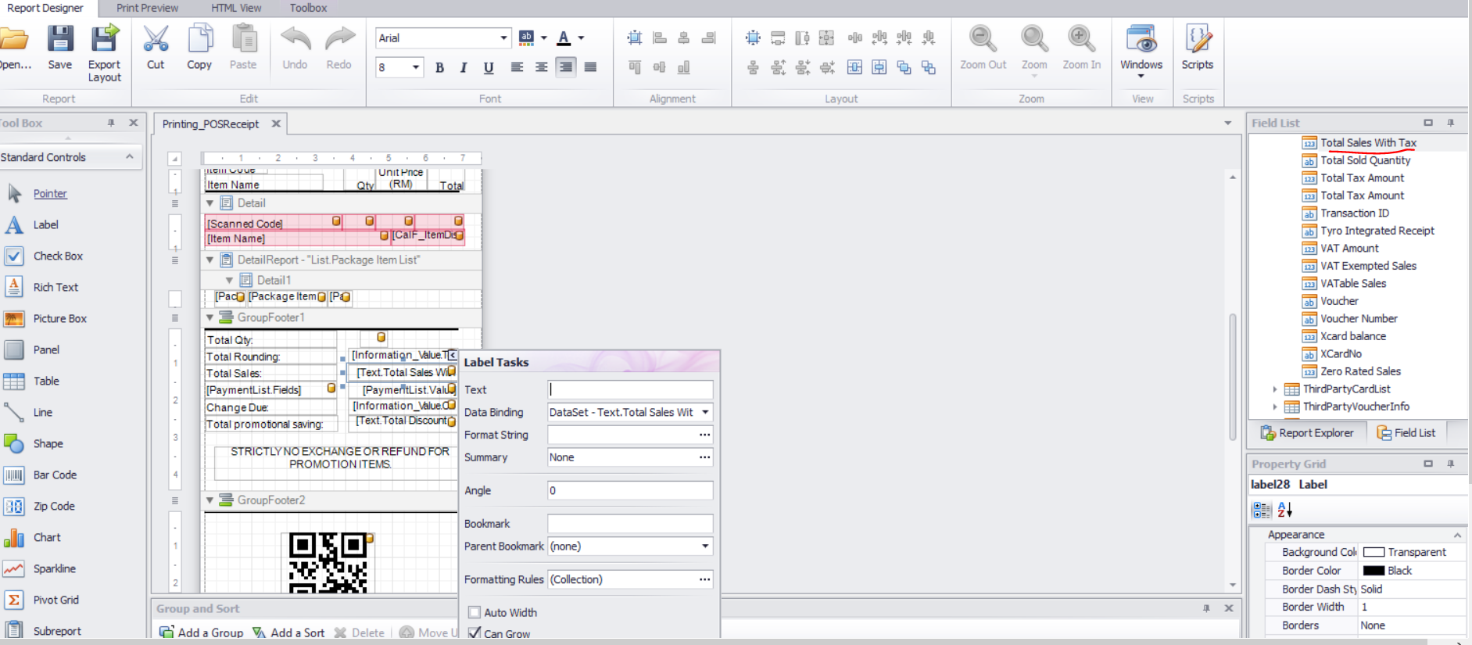This screenshot has height=645, width=1472.
Task: Click the Export Layout icon
Action: click(104, 39)
